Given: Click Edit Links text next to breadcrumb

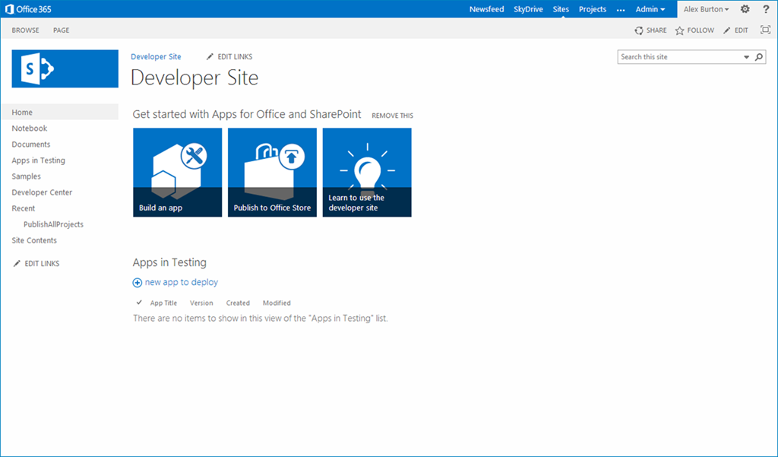Looking at the screenshot, I should (235, 56).
